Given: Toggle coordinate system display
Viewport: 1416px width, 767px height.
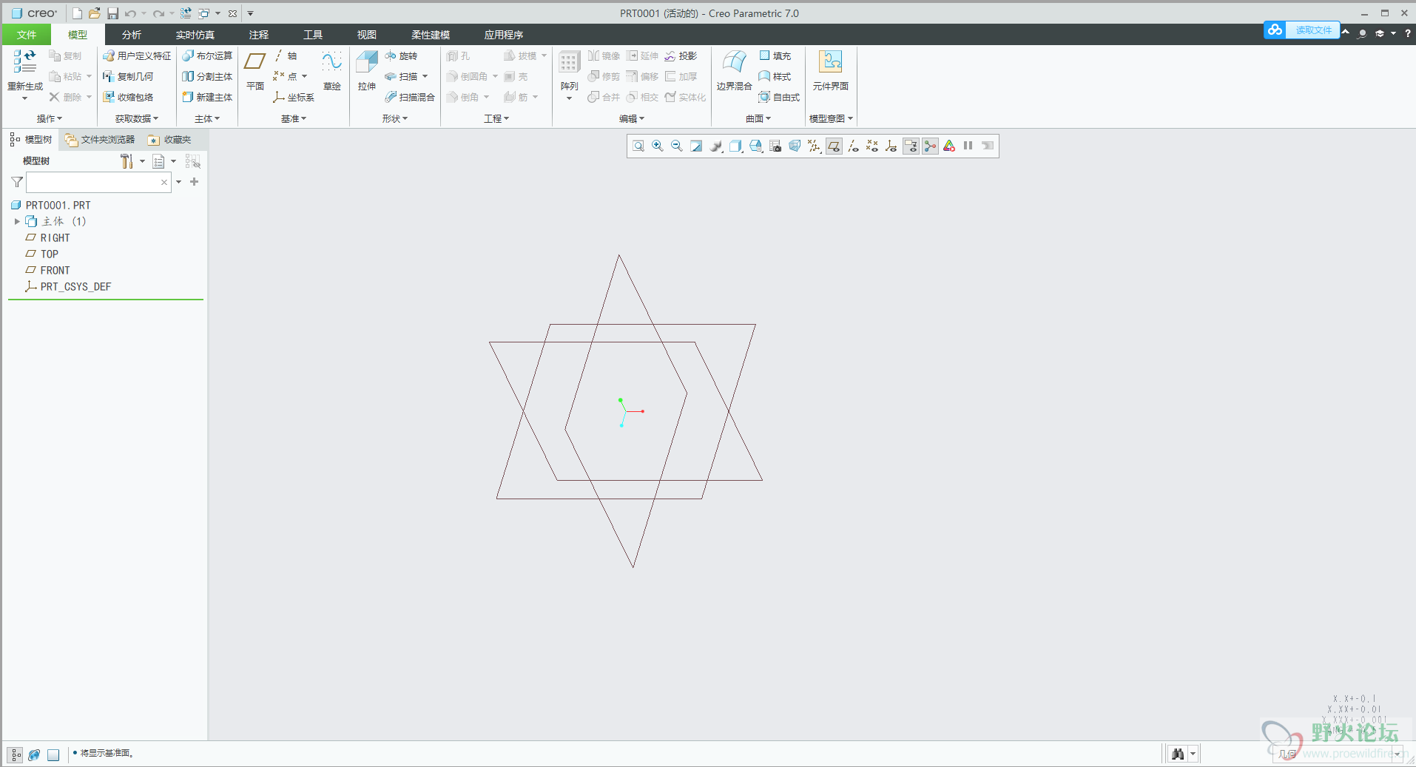Looking at the screenshot, I should pos(891,146).
